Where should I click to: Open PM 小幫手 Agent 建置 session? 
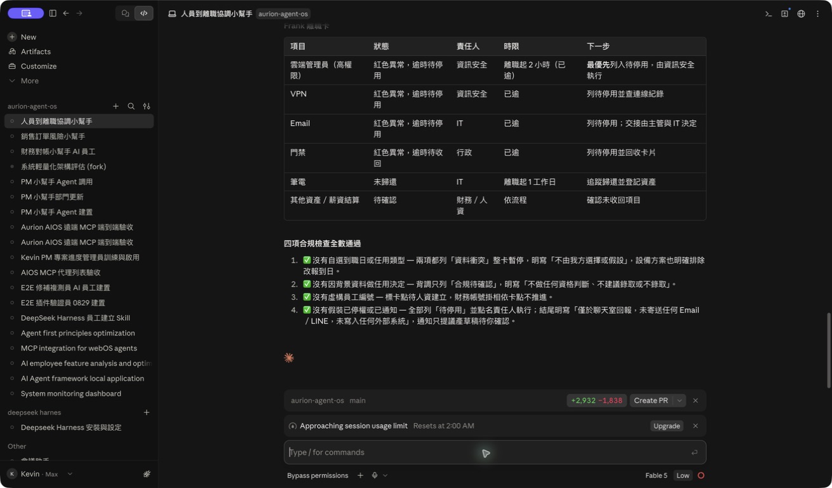(79, 212)
